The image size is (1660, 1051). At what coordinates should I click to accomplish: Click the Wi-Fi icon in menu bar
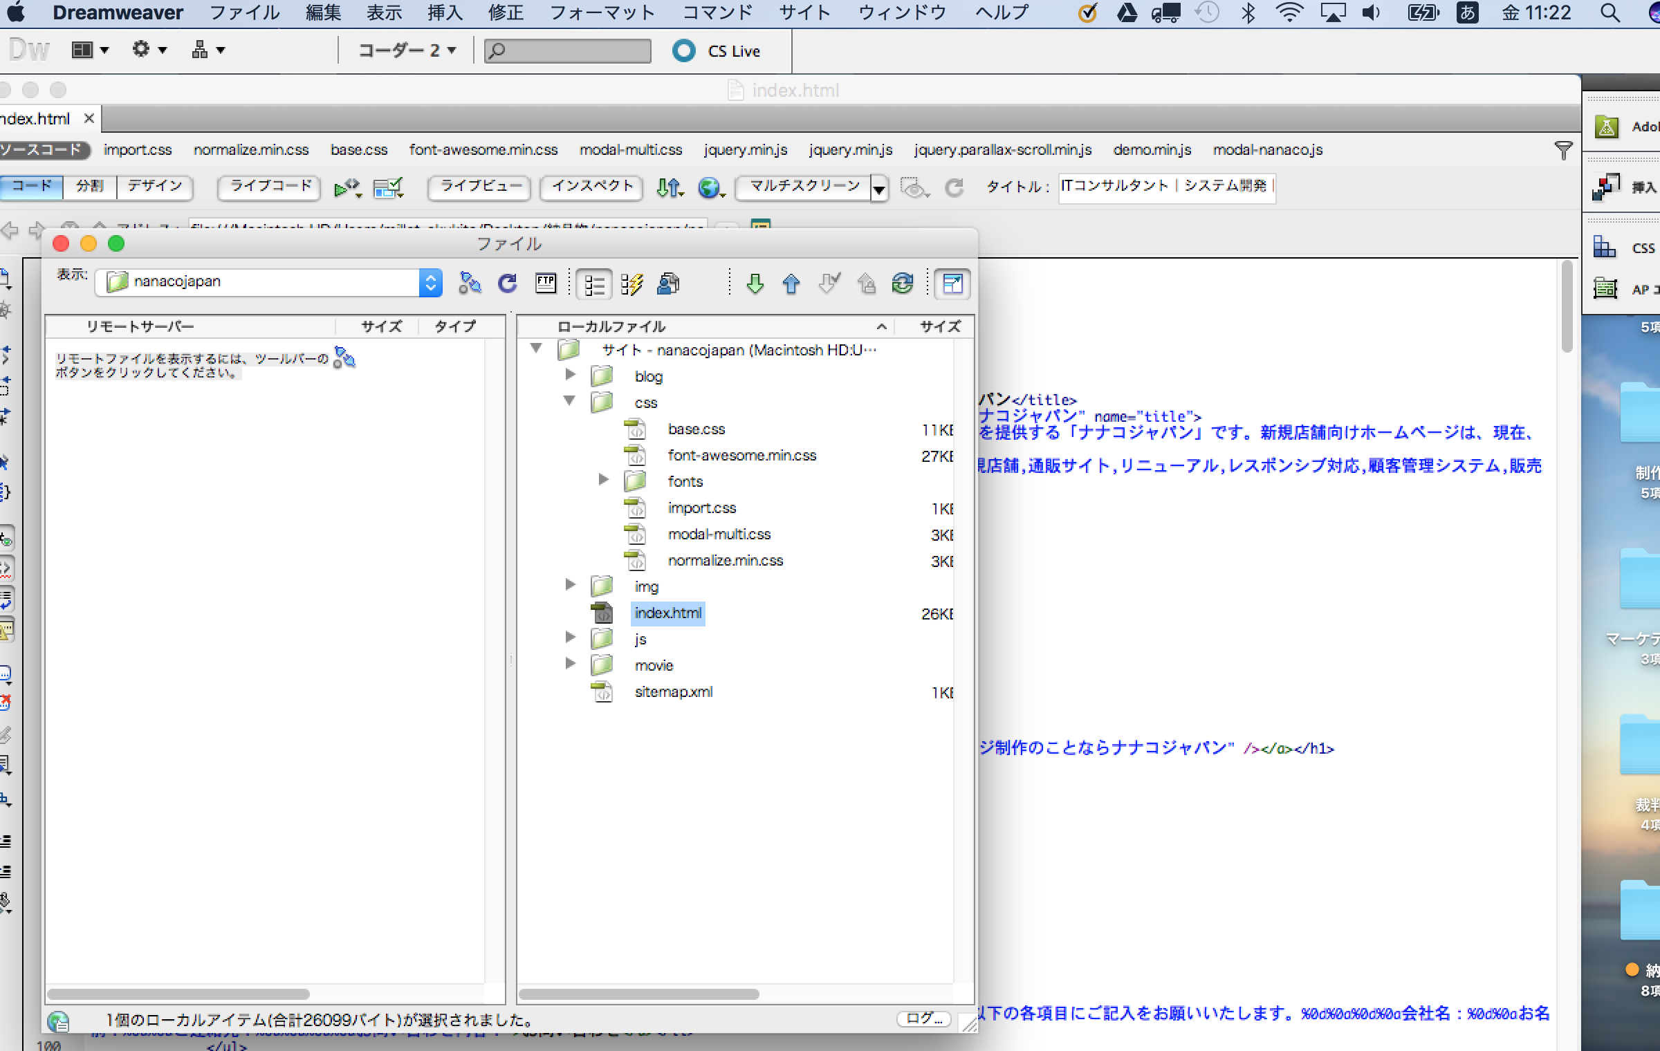click(1289, 12)
